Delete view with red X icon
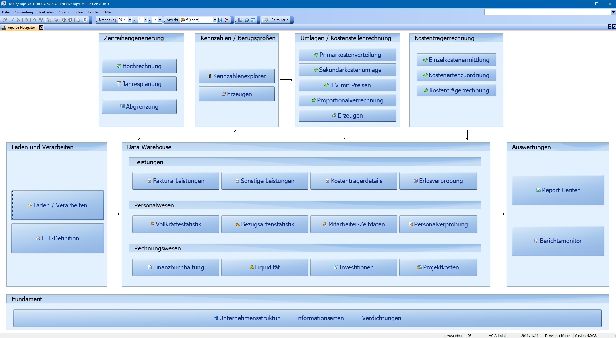Image resolution: width=616 pixels, height=338 pixels. (x=227, y=20)
